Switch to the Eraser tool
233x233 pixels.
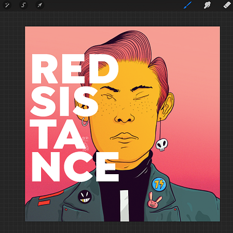coord(227,5)
